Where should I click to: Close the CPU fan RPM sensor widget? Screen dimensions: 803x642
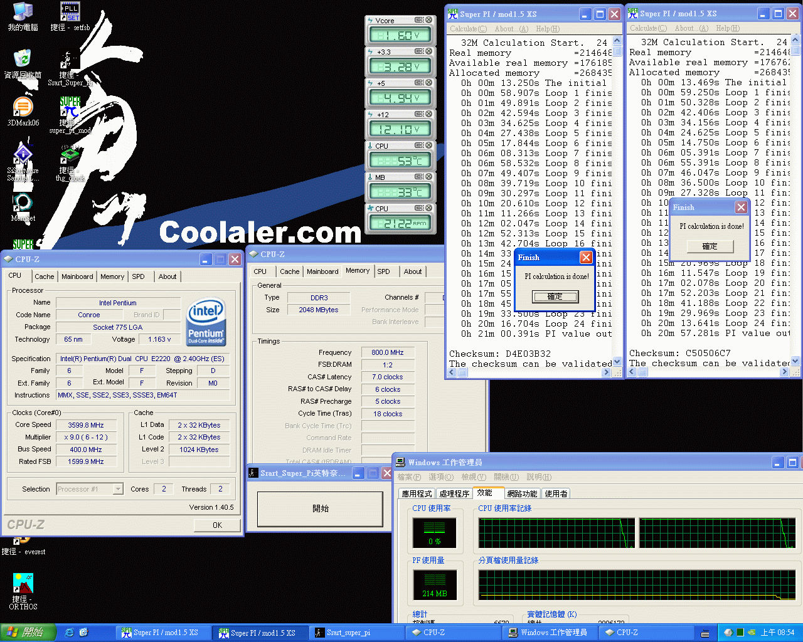(428, 208)
